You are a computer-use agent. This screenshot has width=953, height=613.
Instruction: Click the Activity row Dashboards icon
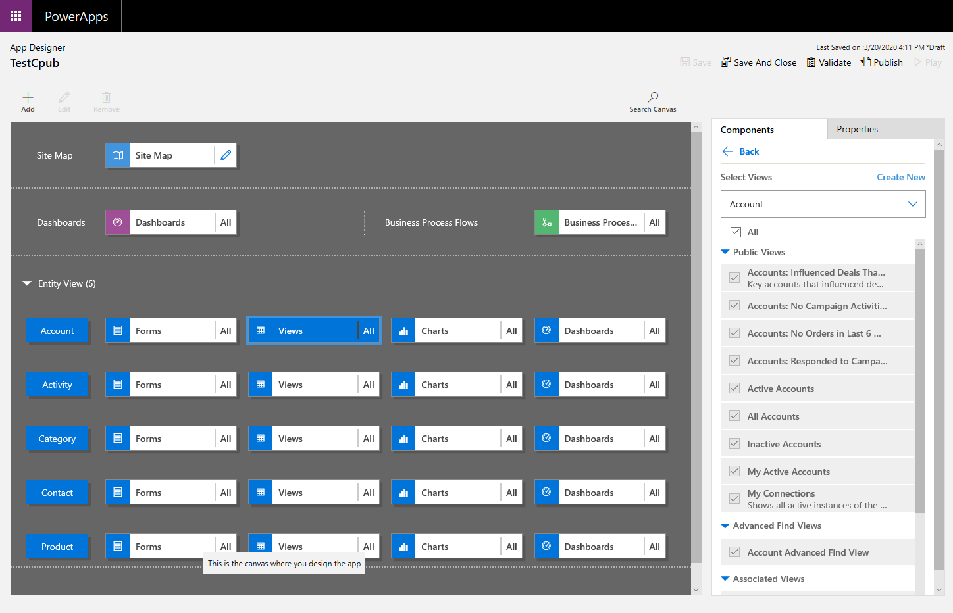[547, 385]
